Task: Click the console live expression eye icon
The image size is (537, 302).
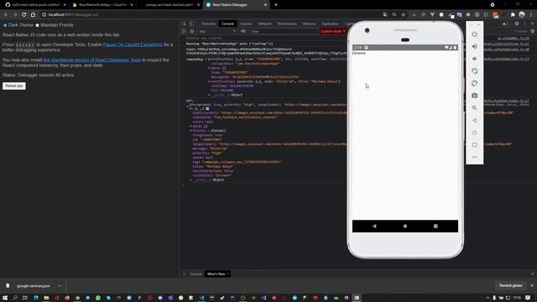Action: point(243,31)
